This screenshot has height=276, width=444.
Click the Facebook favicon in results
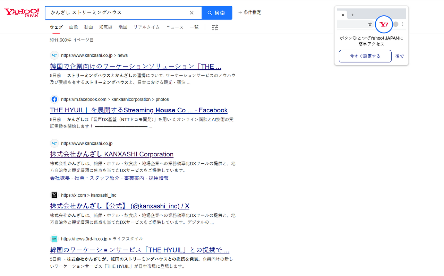tap(54, 100)
